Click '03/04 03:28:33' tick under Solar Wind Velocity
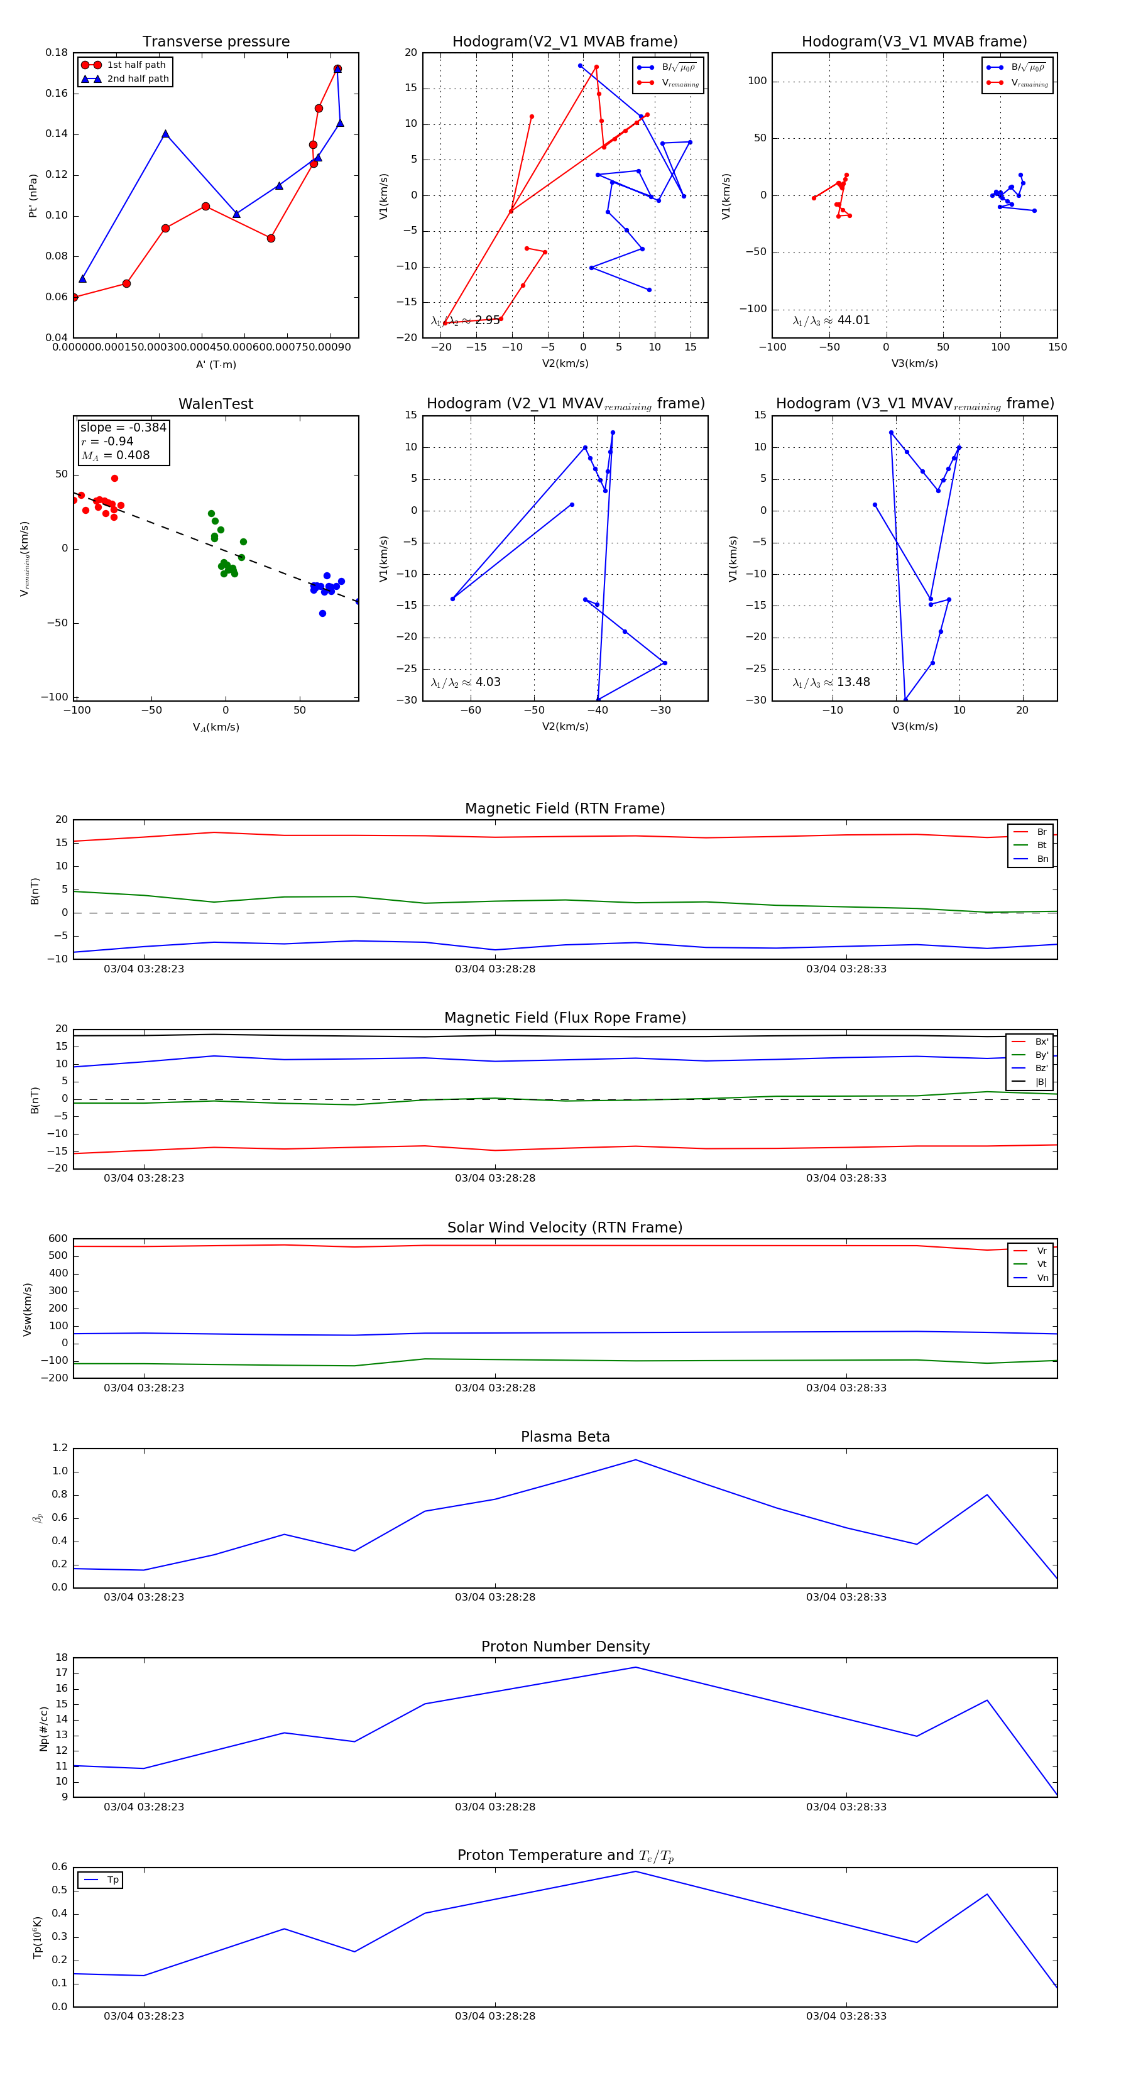The width and height of the screenshot is (1131, 2073). (x=846, y=1388)
